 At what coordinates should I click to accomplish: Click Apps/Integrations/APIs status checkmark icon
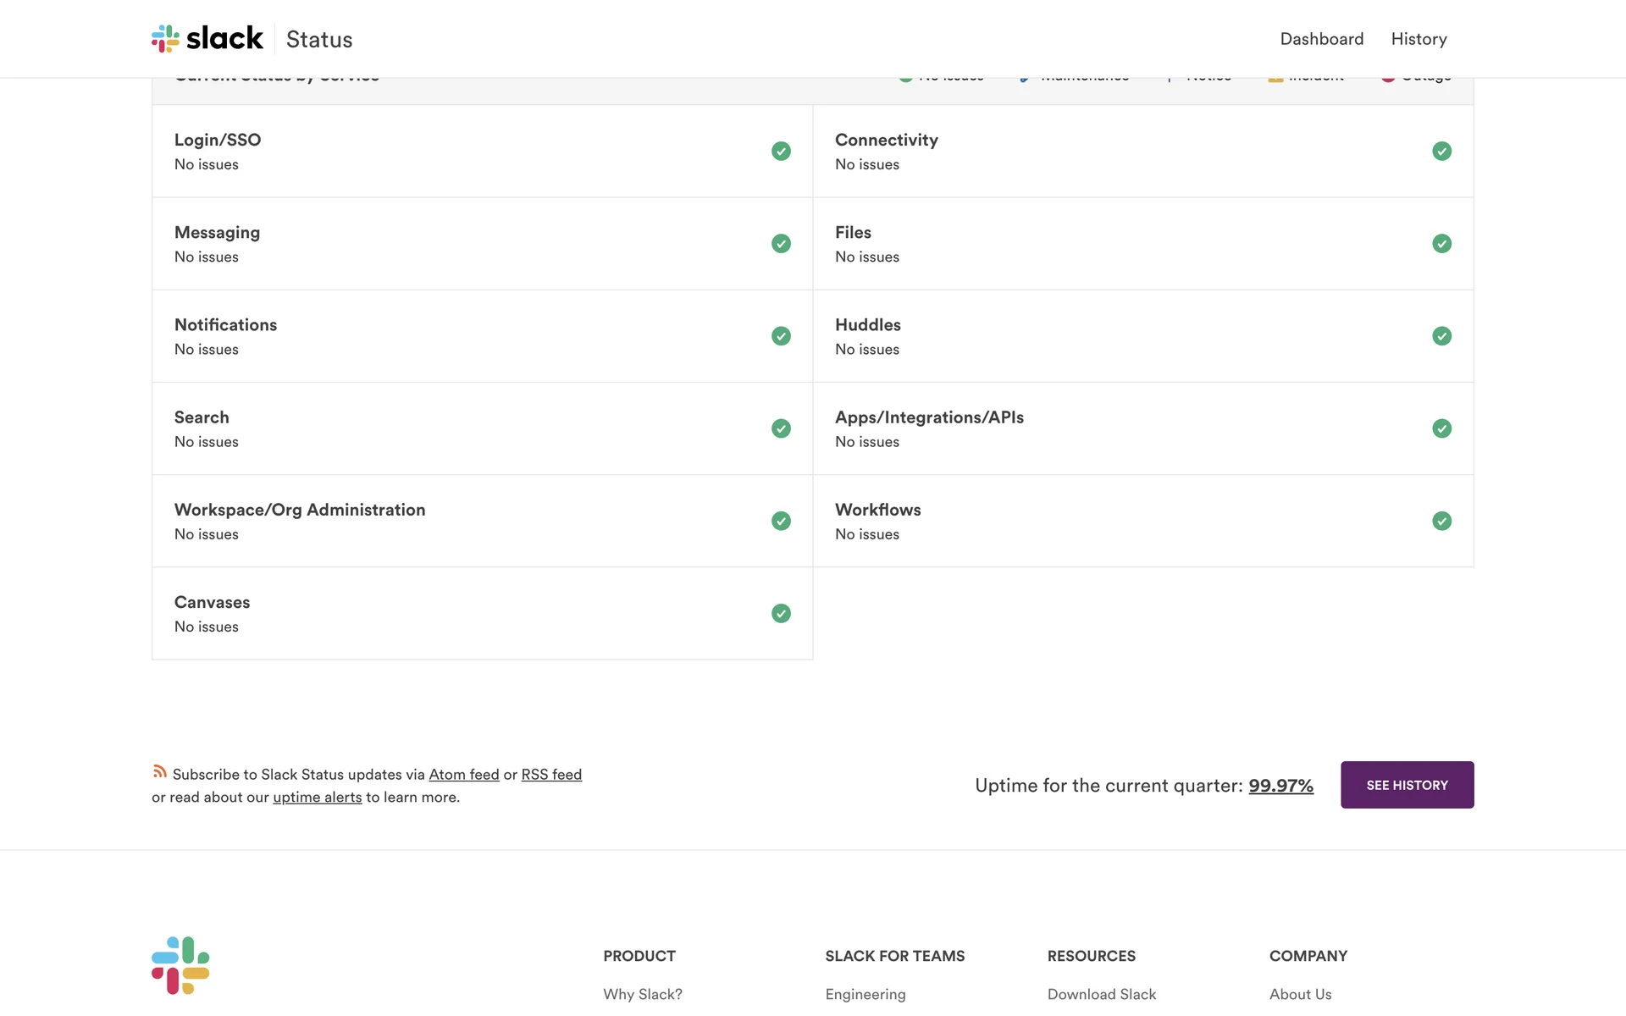point(1441,428)
